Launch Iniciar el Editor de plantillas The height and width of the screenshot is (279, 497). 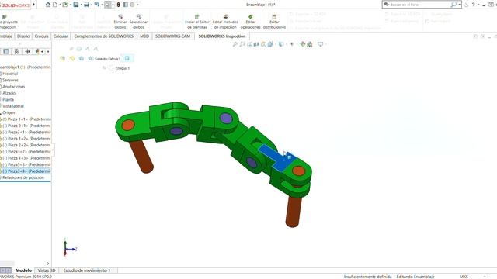click(197, 22)
